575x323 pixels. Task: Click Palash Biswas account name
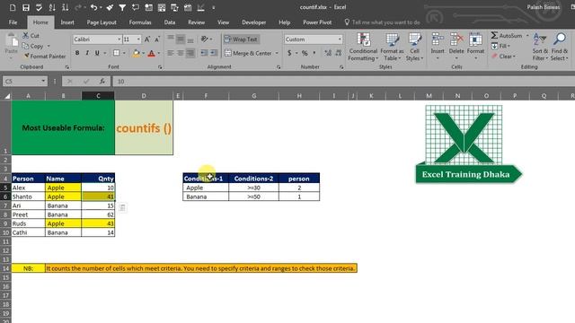point(543,7)
